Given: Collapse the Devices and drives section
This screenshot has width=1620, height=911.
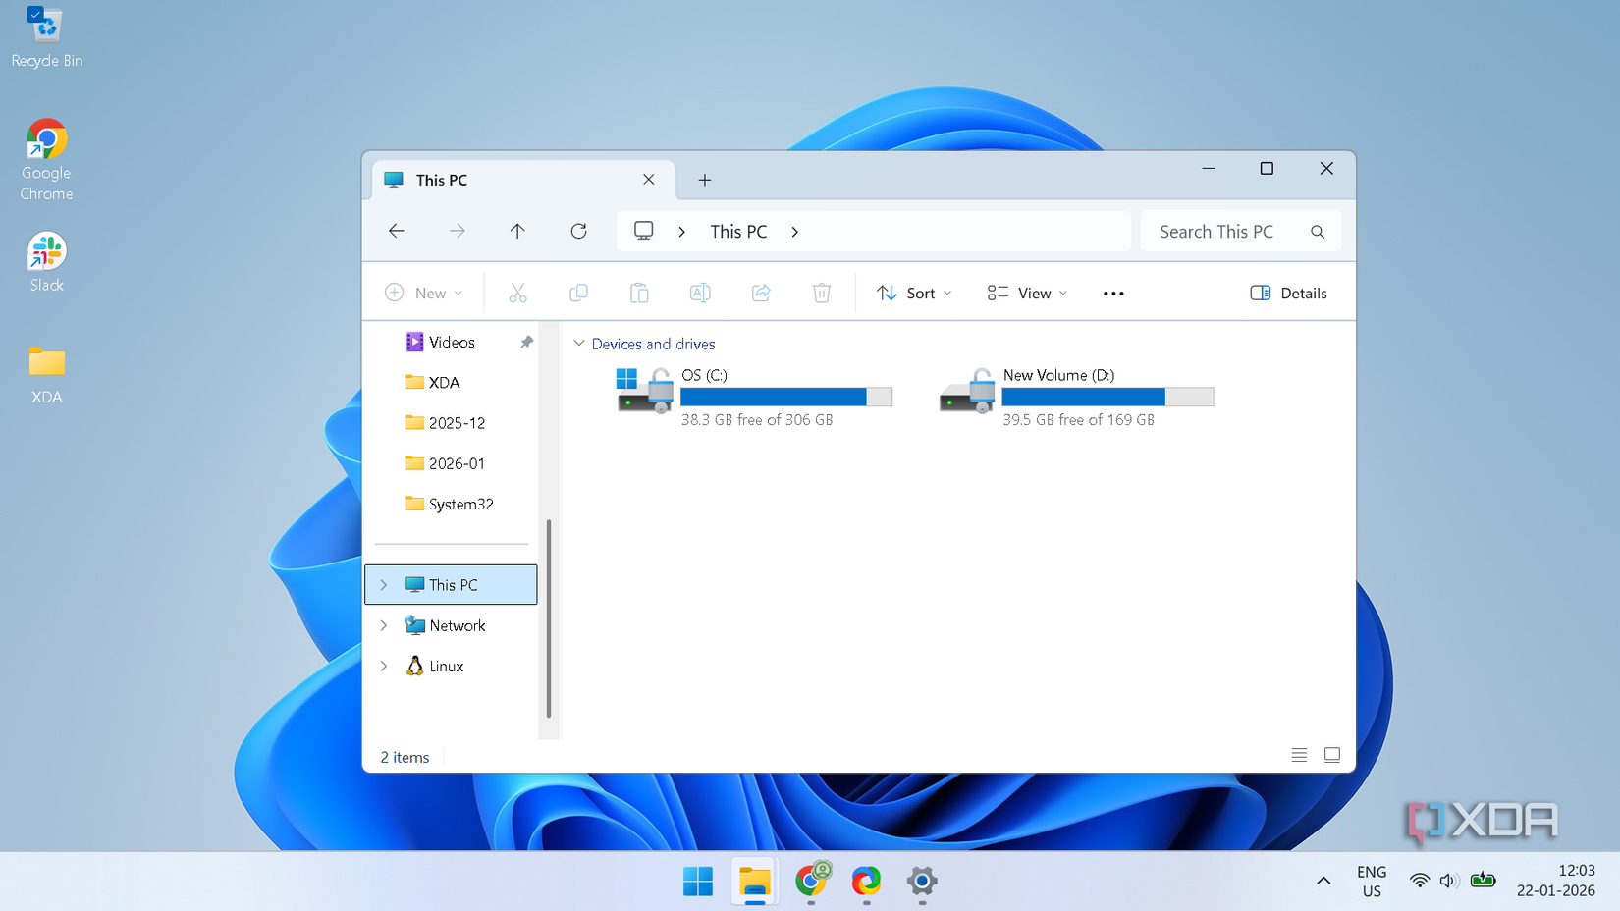Looking at the screenshot, I should (578, 344).
